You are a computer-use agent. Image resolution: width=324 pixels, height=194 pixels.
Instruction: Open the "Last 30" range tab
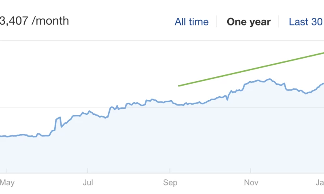tap(306, 22)
